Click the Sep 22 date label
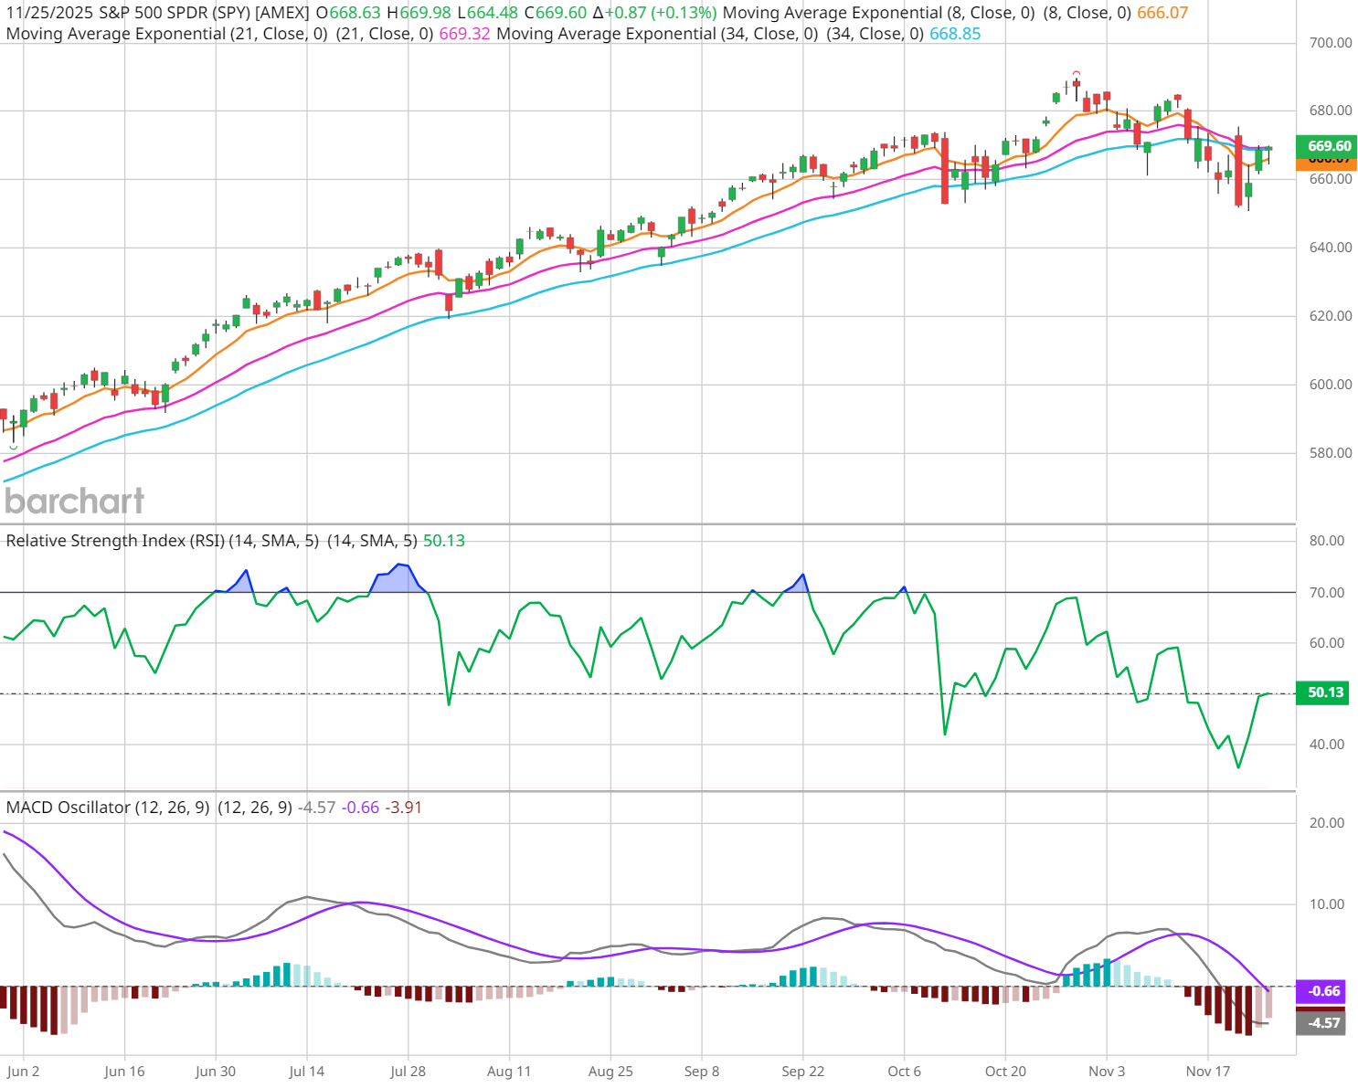 click(x=803, y=1072)
